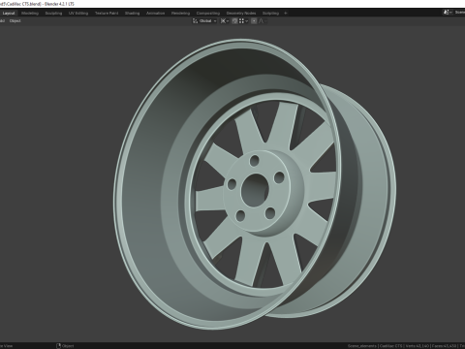
Task: Open the snapping options grid dropdown
Action: [243, 21]
